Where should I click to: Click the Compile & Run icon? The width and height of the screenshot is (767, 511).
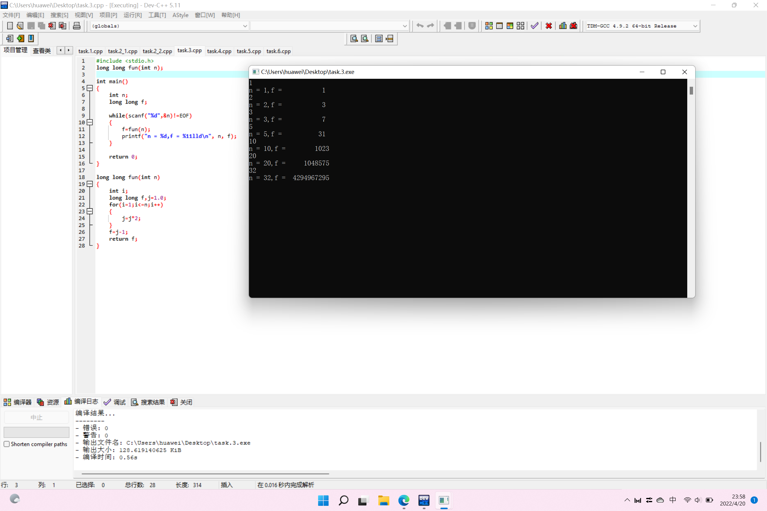(x=510, y=26)
